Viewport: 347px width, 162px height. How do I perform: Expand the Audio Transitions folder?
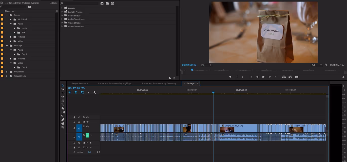[62, 19]
